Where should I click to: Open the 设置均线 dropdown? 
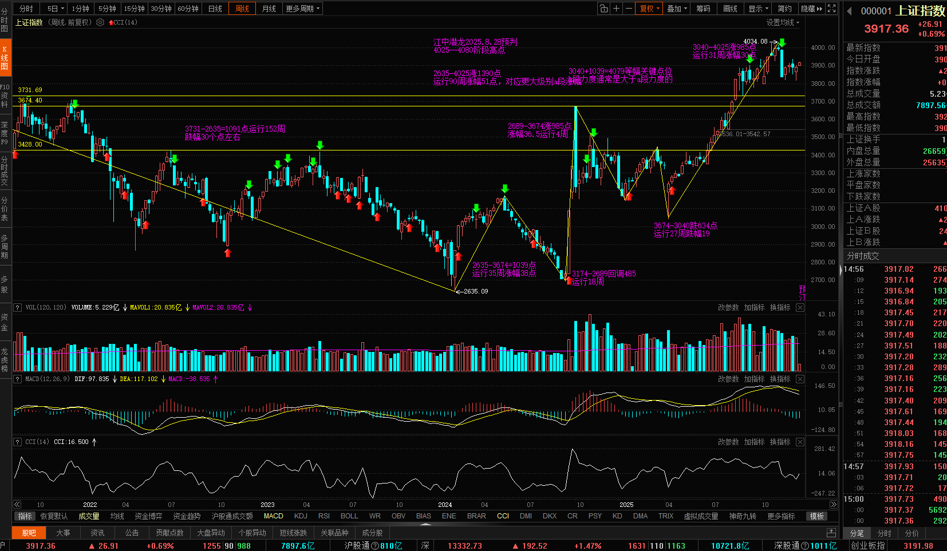[x=783, y=22]
